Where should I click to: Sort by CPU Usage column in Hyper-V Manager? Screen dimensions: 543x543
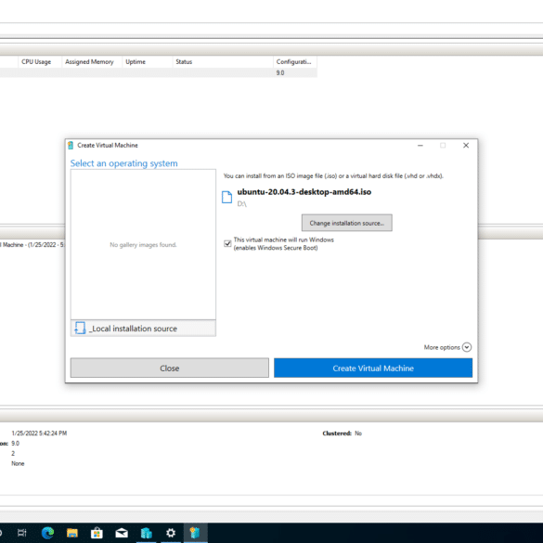click(x=36, y=61)
